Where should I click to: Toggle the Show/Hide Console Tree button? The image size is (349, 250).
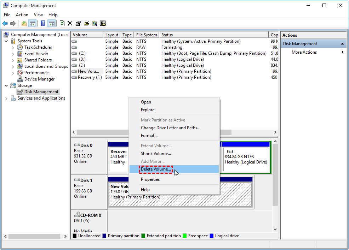(x=32, y=24)
